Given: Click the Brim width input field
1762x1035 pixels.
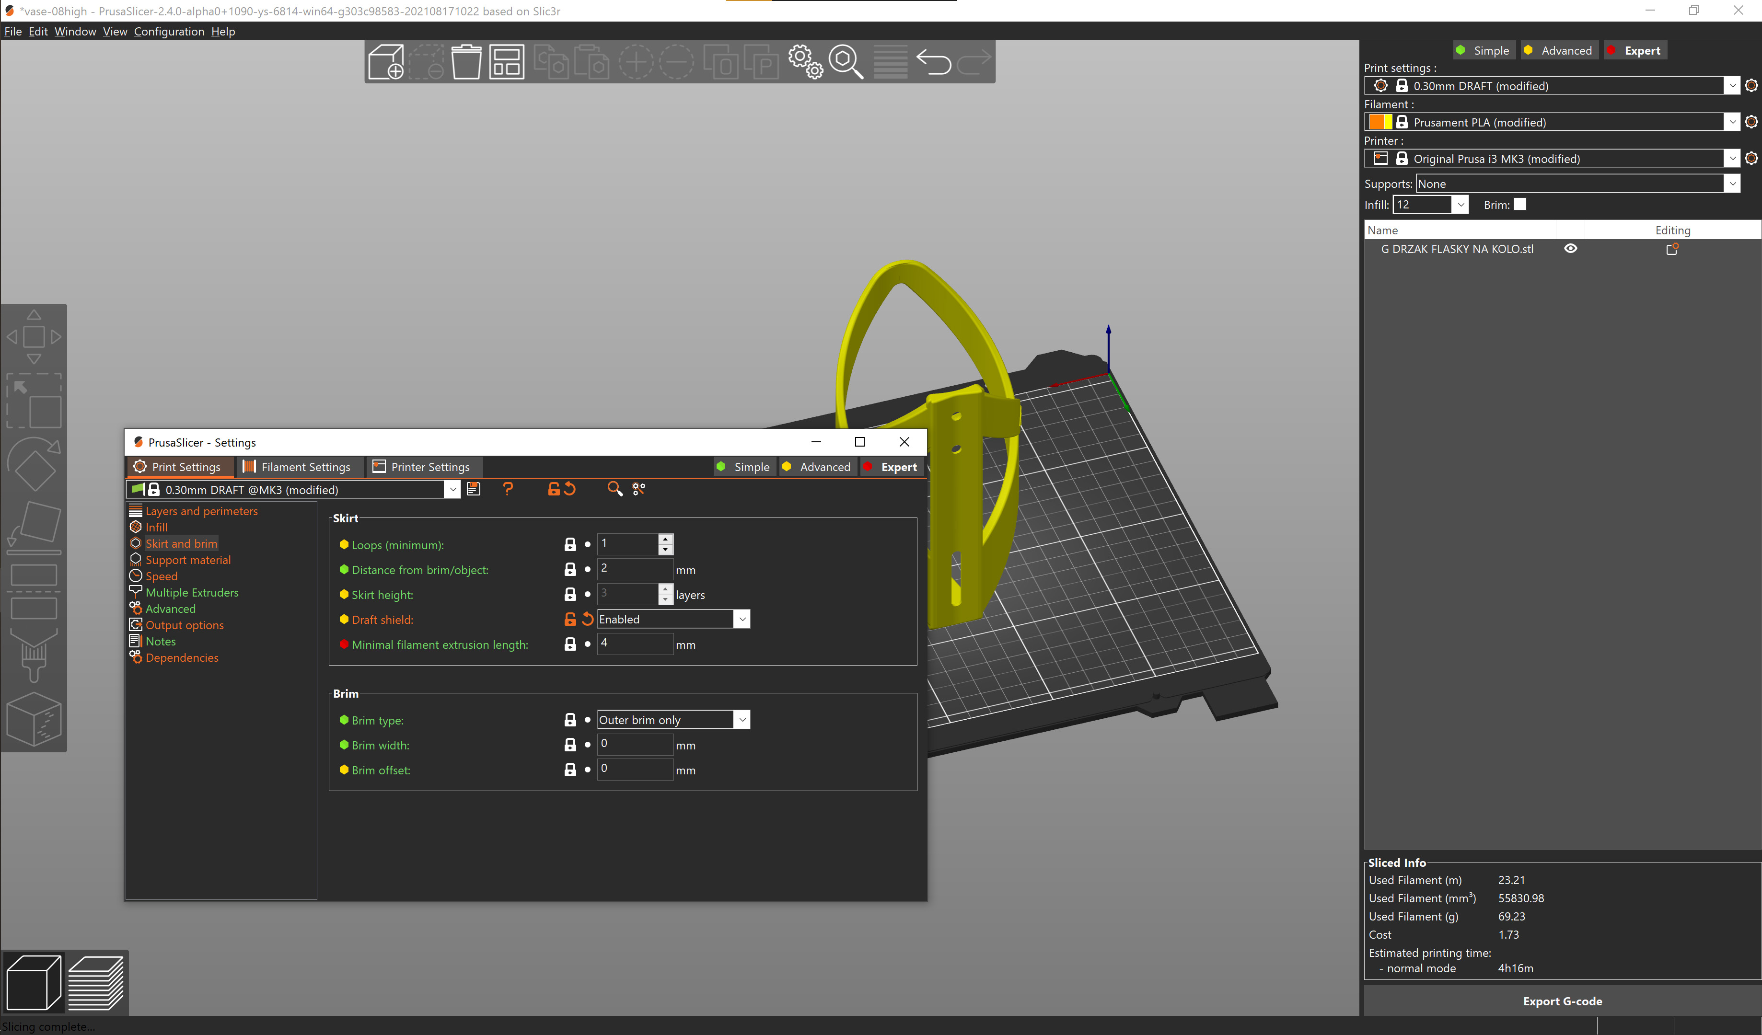Looking at the screenshot, I should (x=634, y=744).
